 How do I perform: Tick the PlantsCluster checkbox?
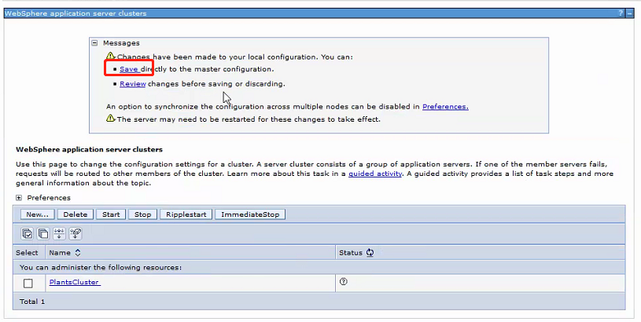(28, 284)
